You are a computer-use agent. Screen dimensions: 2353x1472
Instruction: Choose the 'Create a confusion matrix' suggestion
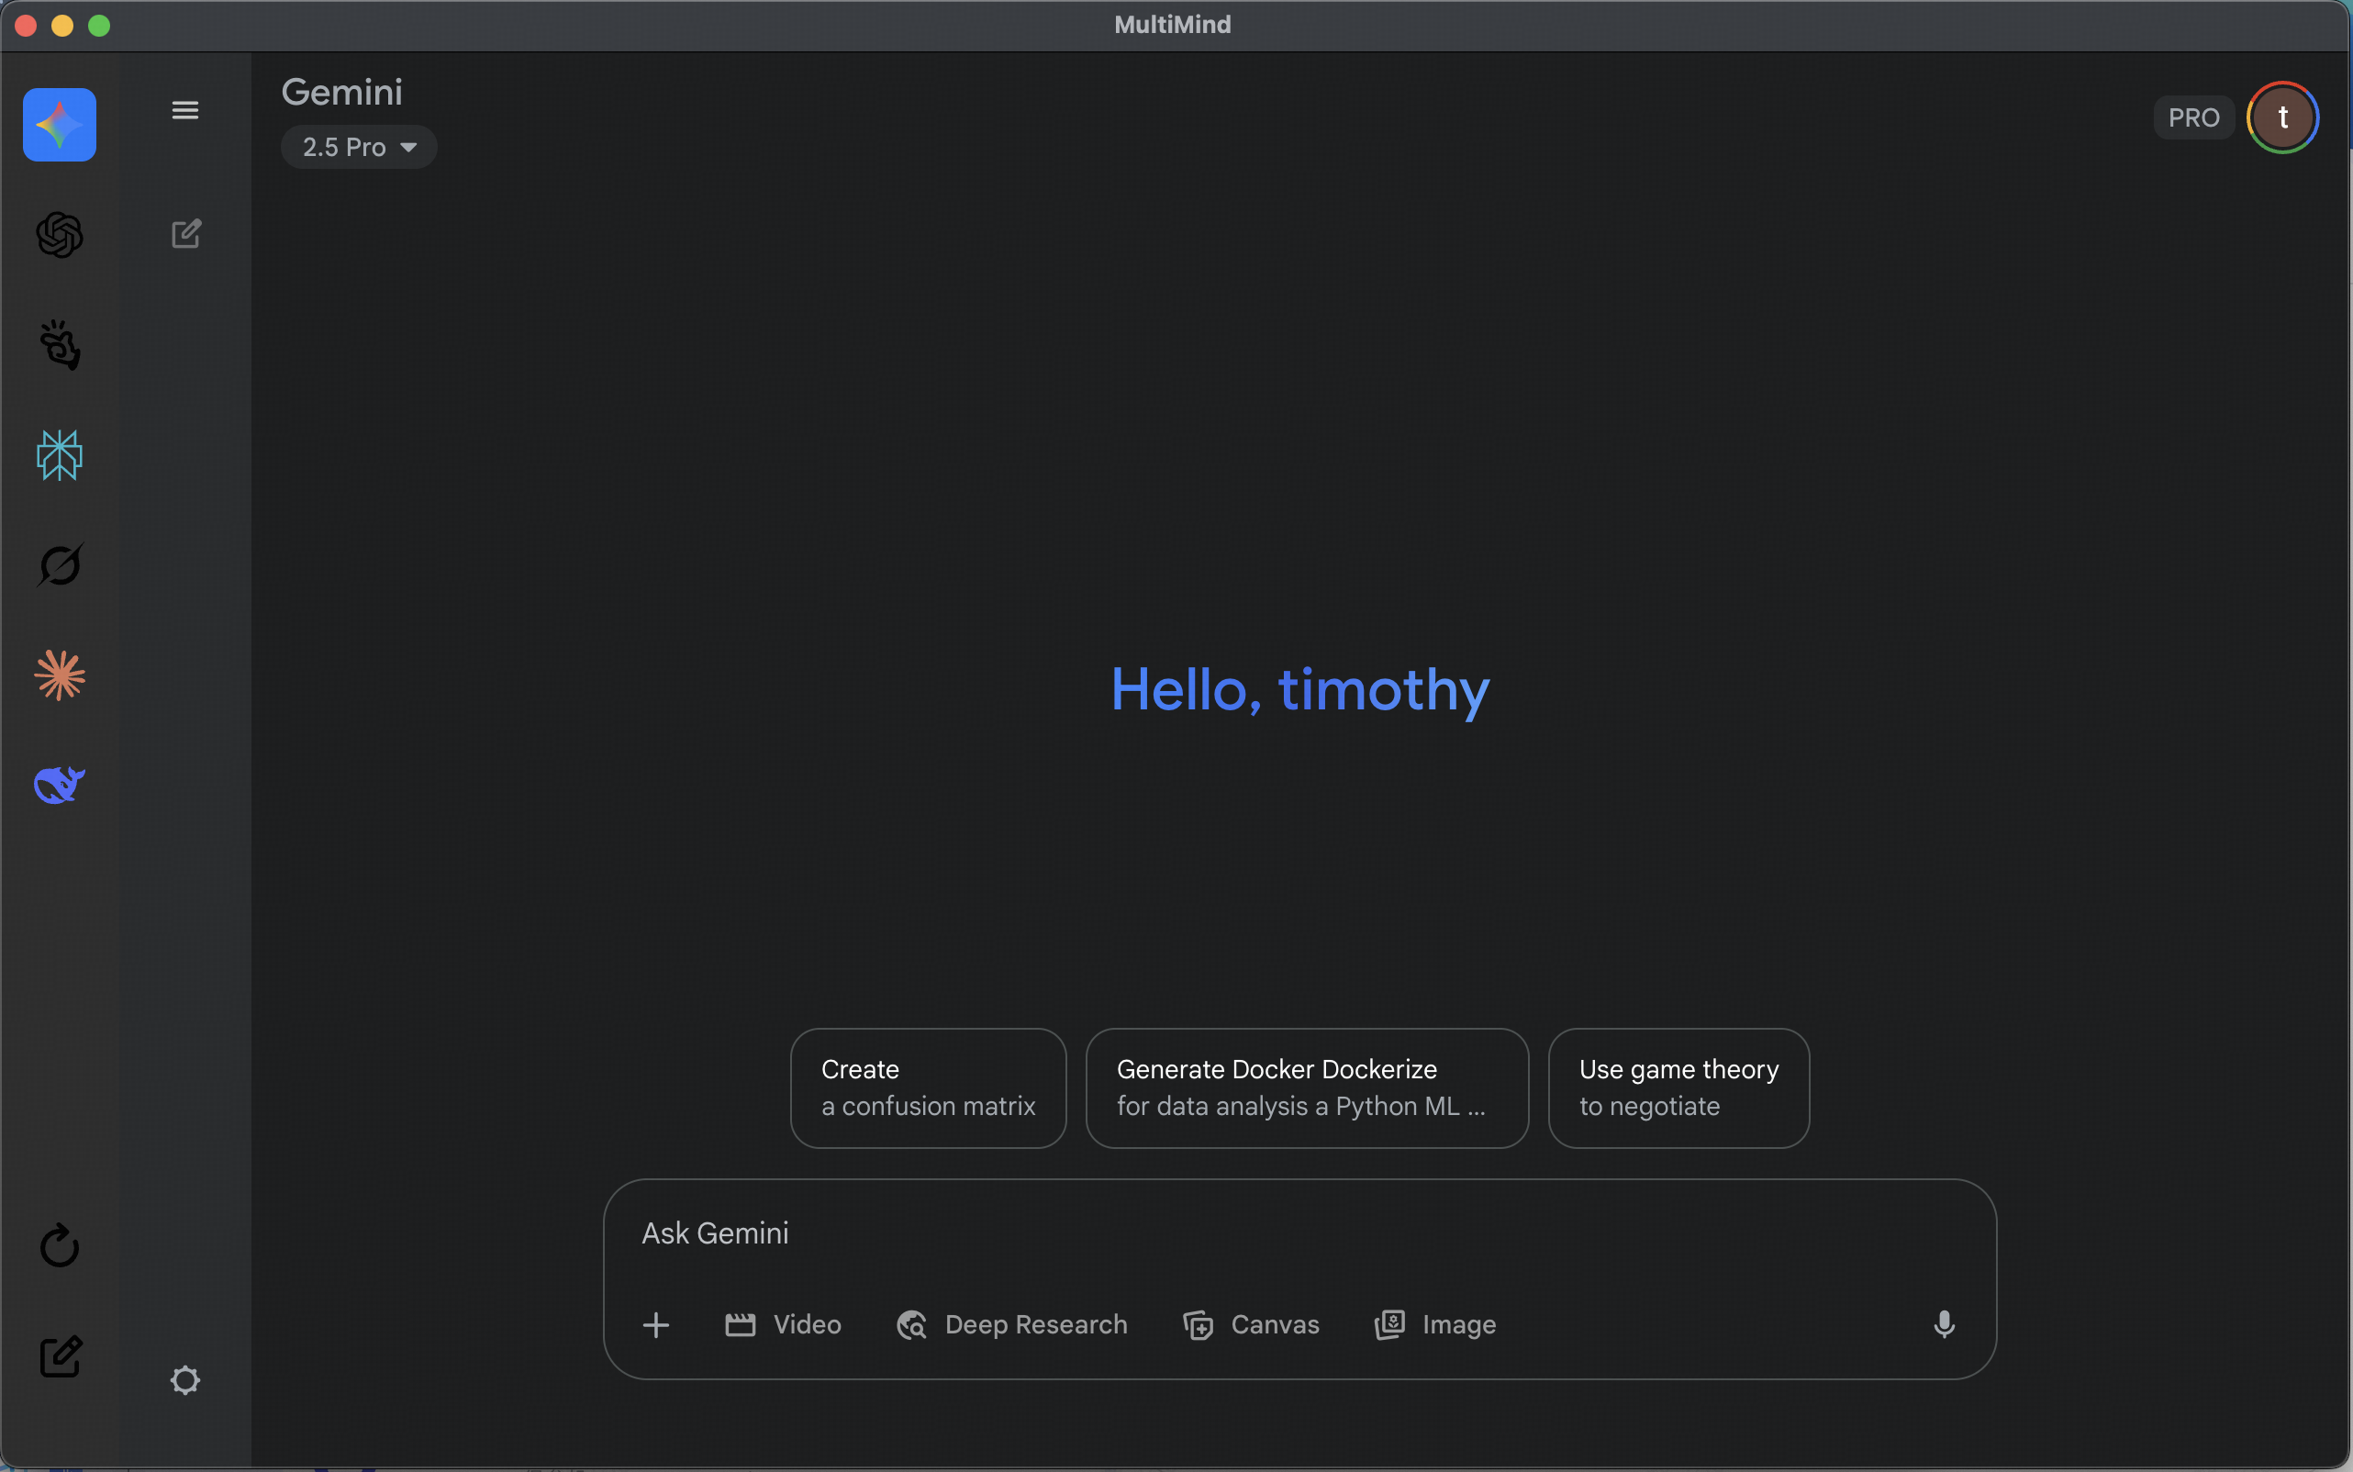pos(928,1088)
